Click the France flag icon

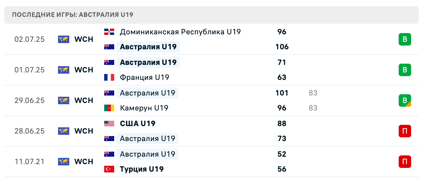[109, 77]
